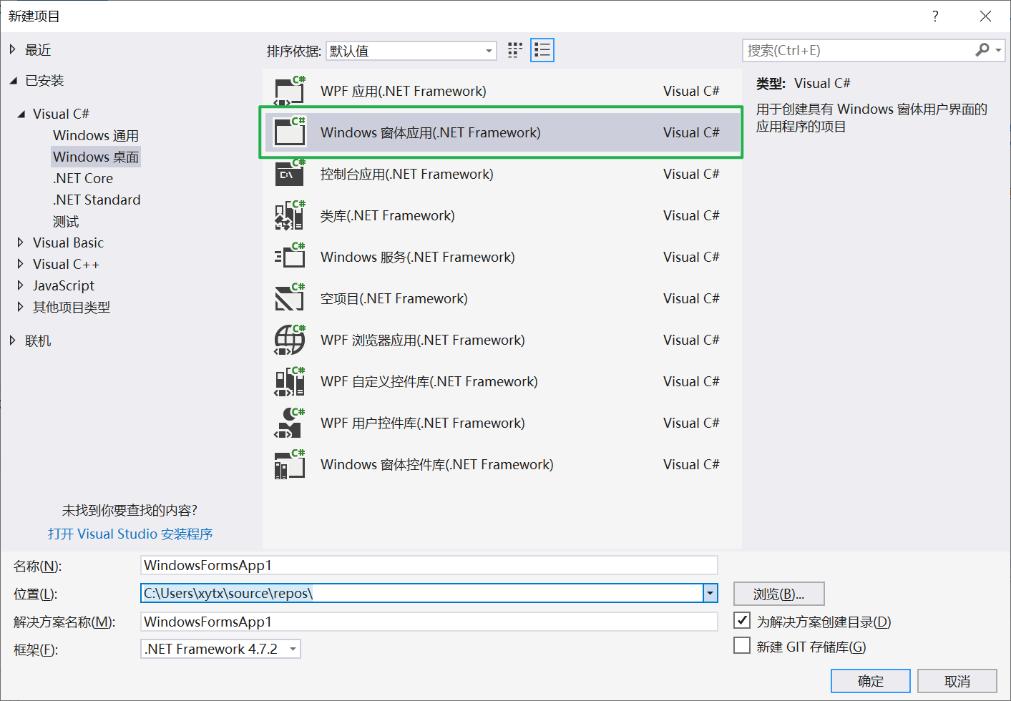This screenshot has height=701, width=1011.
Task: Open the 位置 path dropdown arrow
Action: [709, 594]
